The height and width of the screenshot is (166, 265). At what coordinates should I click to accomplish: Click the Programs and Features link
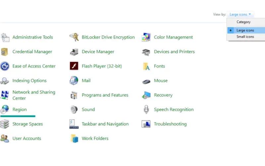point(105,95)
